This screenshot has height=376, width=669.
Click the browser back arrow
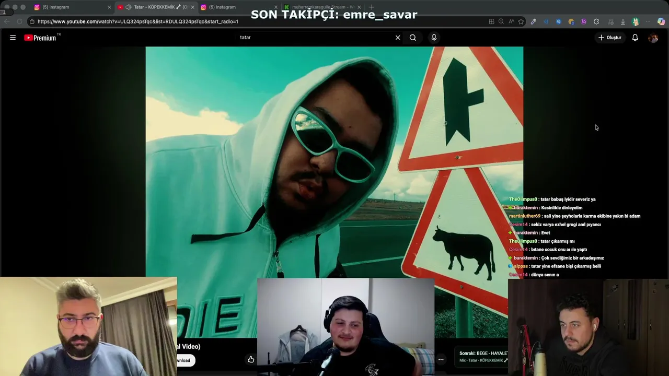pos(6,21)
